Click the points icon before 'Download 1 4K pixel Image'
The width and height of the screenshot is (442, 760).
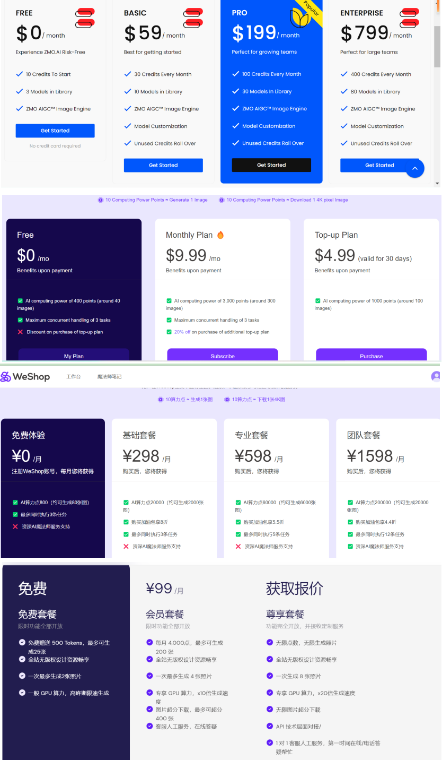[221, 200]
